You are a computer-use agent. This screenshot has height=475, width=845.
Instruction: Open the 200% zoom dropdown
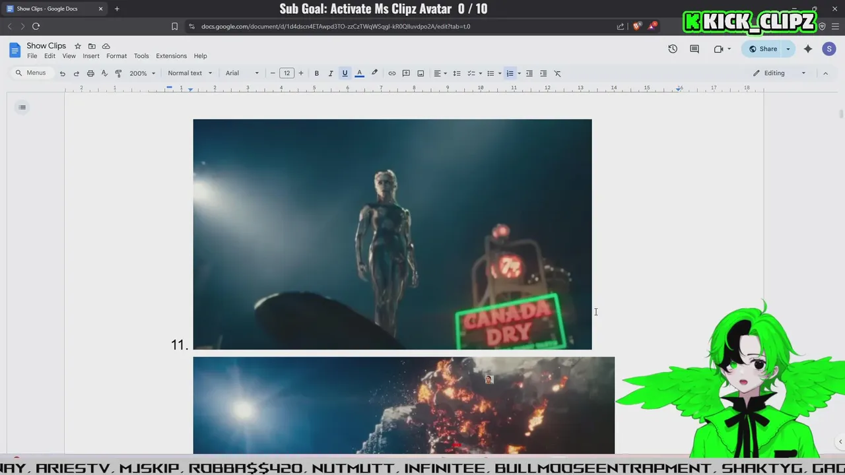pyautogui.click(x=142, y=73)
